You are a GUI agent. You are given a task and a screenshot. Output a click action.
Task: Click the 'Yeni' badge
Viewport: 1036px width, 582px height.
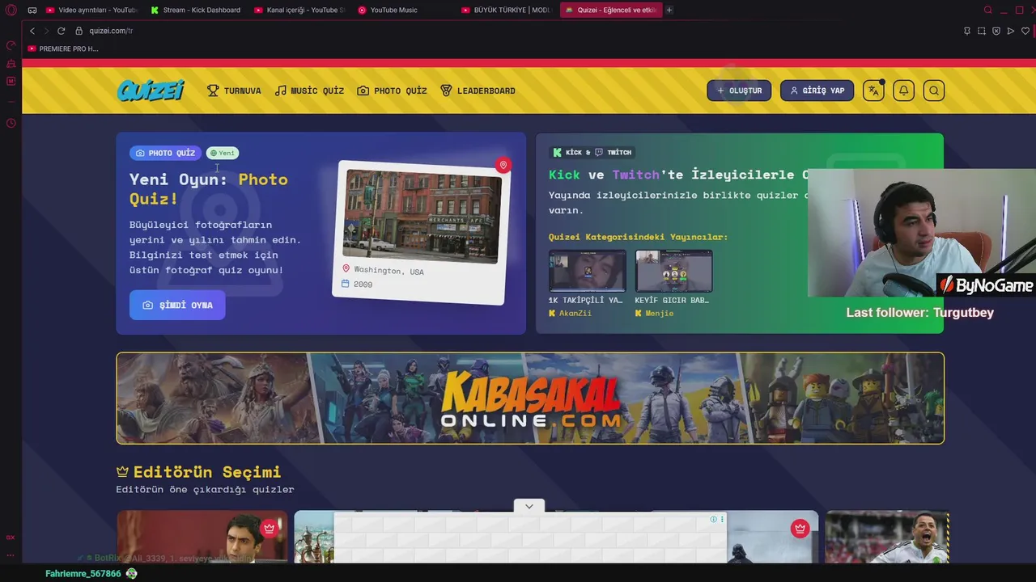pos(223,153)
